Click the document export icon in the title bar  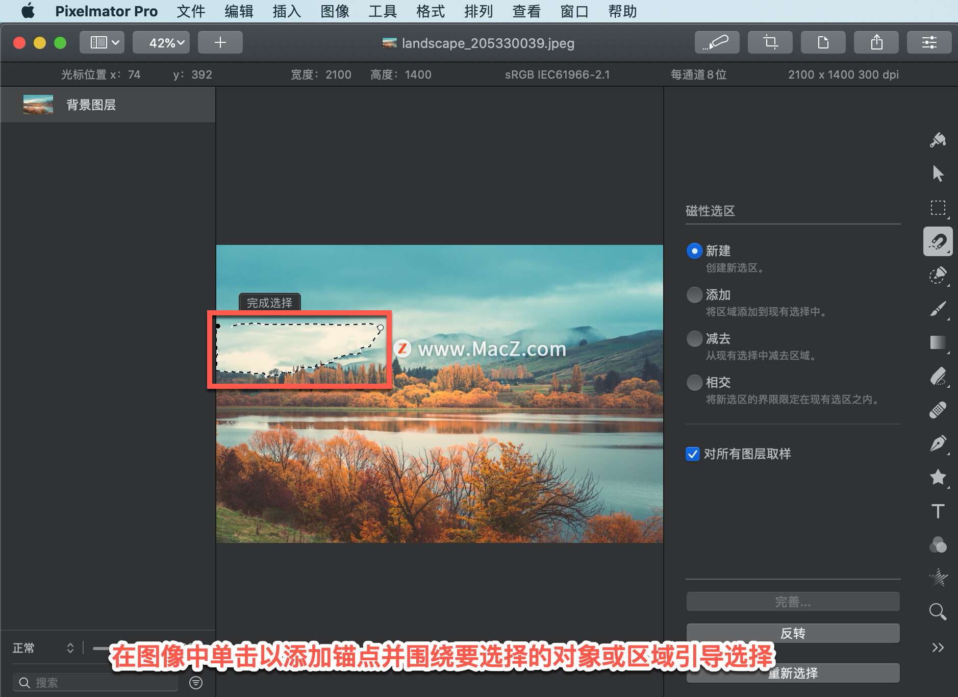(x=823, y=42)
